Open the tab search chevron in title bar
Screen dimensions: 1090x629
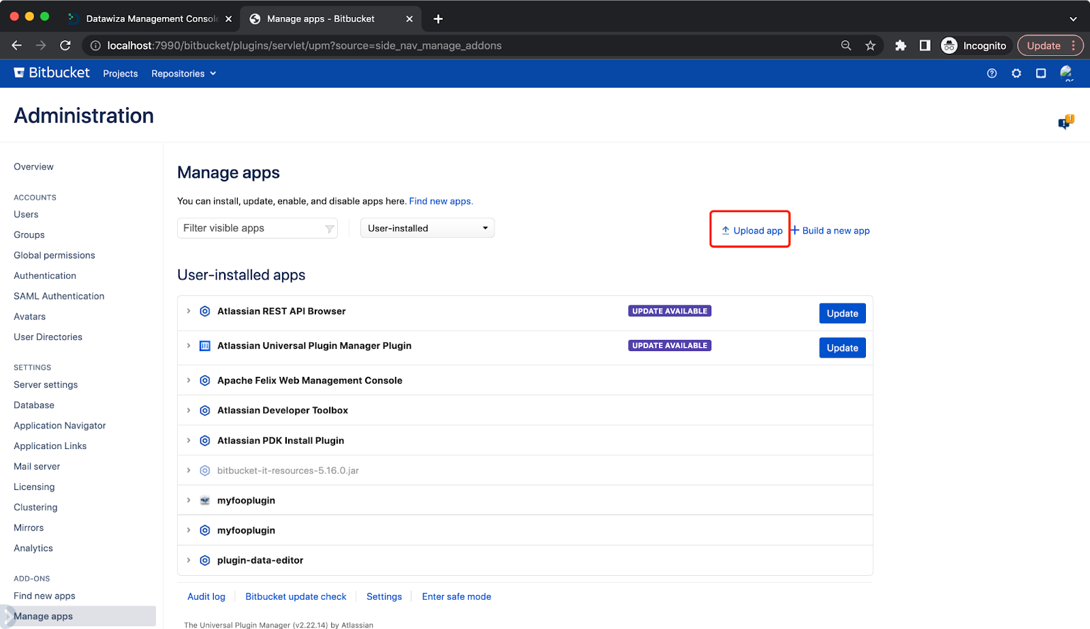1073,19
